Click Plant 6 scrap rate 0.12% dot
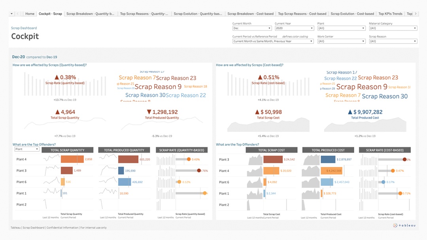The image size is (427, 240). pos(179,182)
